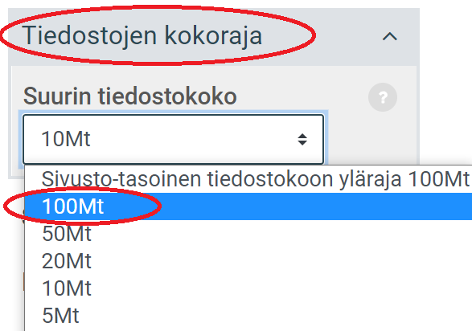
Task: Click the Tiedostojen kokoraja header title
Action: pyautogui.click(x=142, y=36)
